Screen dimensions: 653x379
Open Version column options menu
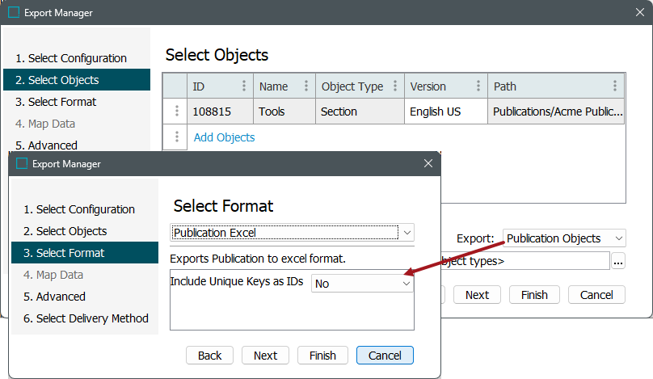tap(479, 86)
